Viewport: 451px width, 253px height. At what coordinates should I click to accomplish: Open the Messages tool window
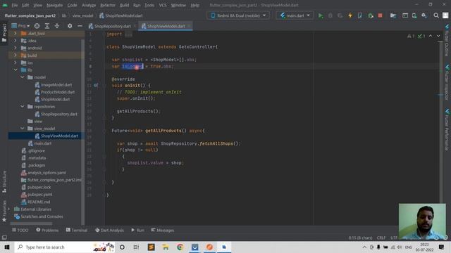163,230
